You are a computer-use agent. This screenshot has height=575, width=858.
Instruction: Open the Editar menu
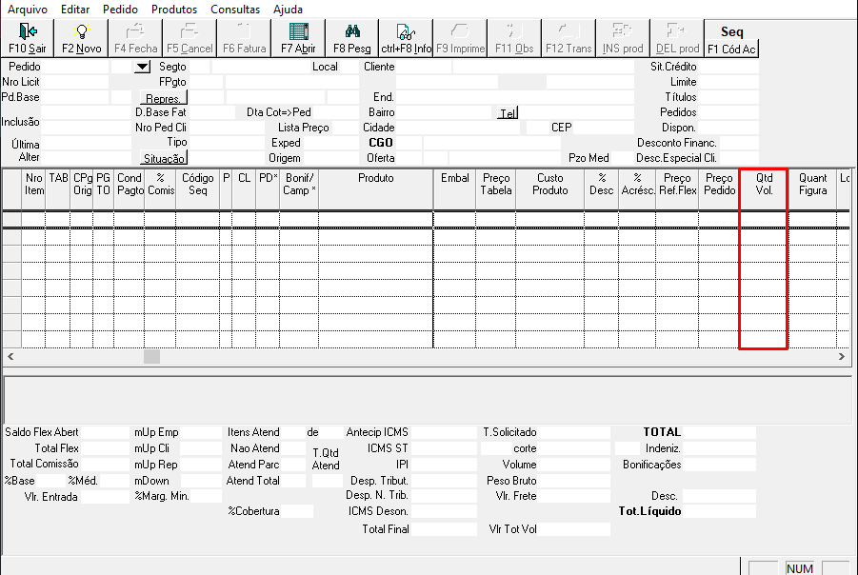pyautogui.click(x=75, y=10)
